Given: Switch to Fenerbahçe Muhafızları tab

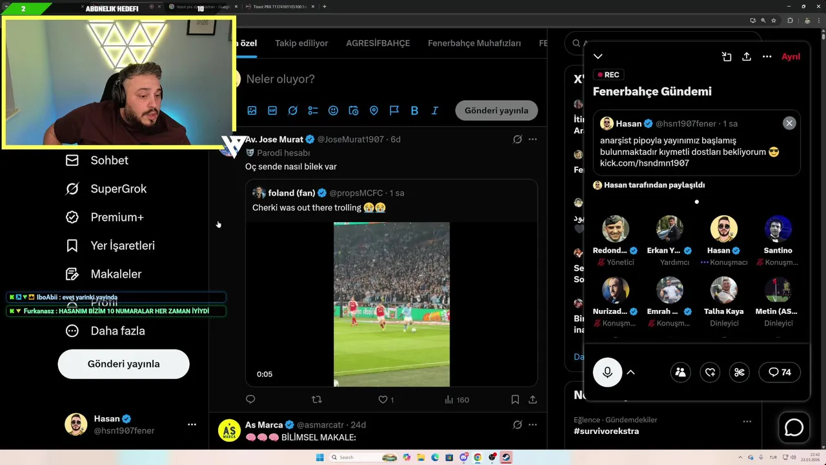Looking at the screenshot, I should (474, 43).
